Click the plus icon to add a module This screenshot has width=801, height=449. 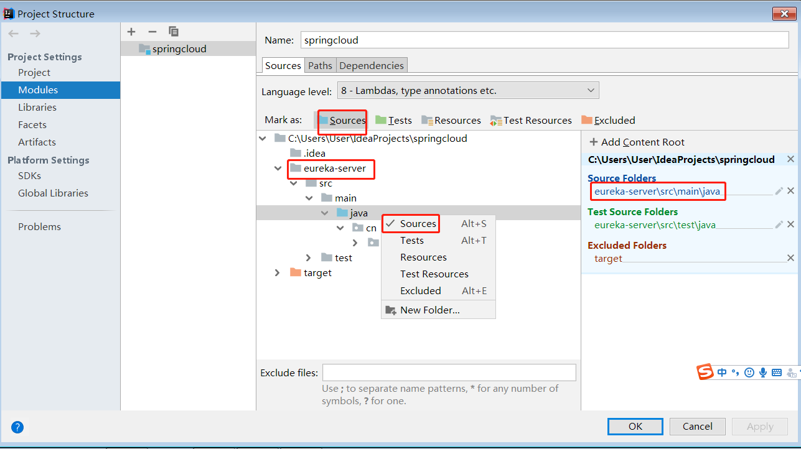[131, 31]
